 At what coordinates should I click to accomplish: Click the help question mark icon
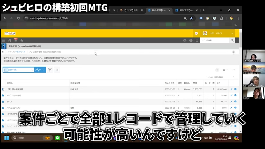click(x=191, y=40)
